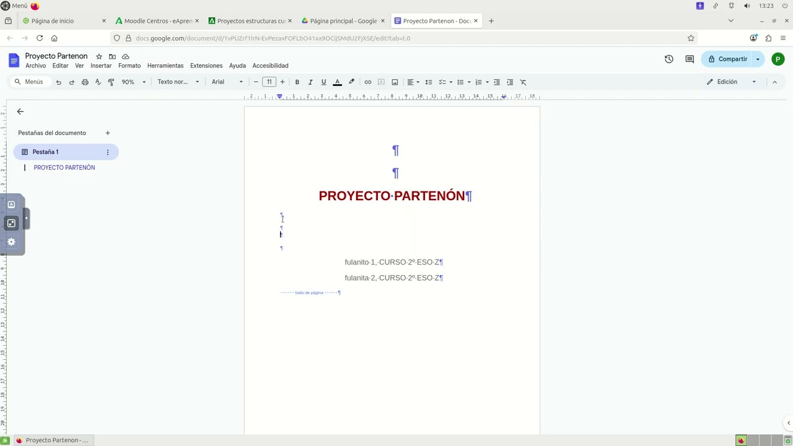Switch the Edición mode dropdown
793x446 pixels.
pos(732,82)
